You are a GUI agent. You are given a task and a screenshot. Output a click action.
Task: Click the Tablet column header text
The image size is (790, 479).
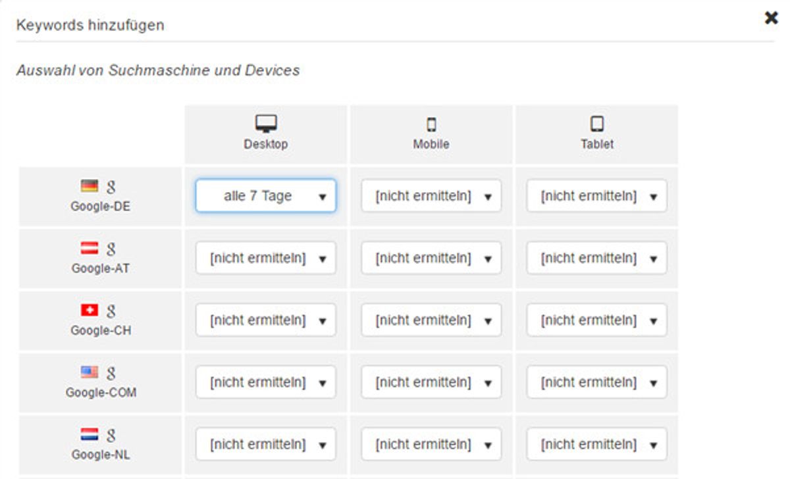coord(597,144)
